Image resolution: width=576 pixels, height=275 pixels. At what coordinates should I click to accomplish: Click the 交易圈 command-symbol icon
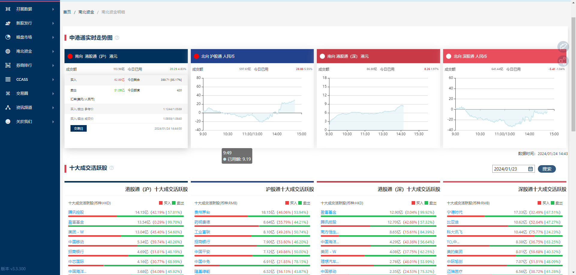8,93
